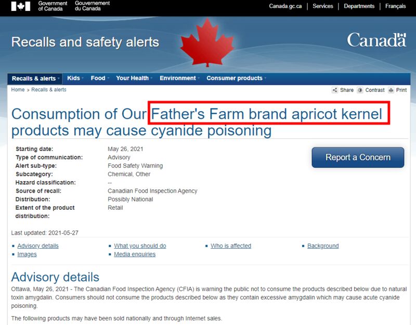Switch language to Français
416x325 pixels.
(395, 6)
